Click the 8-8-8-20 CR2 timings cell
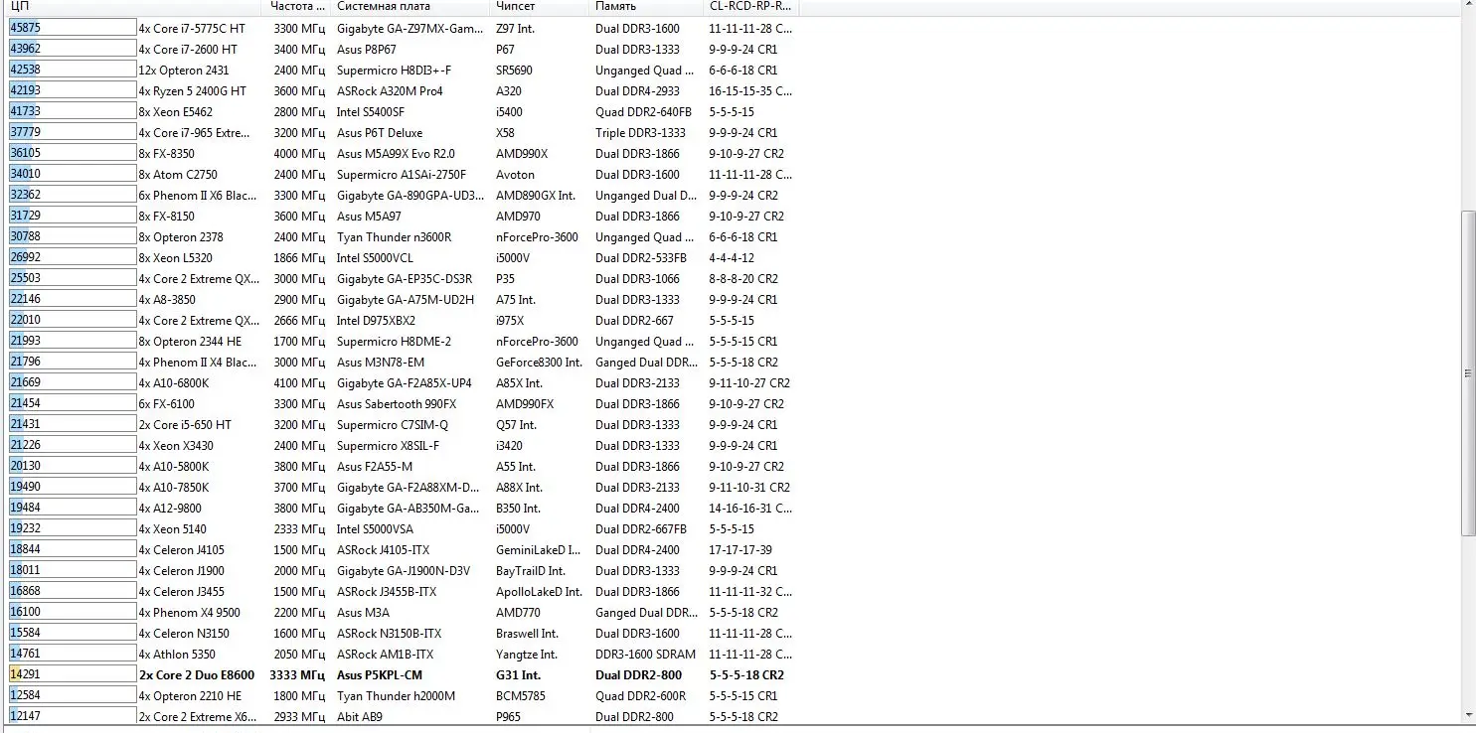Viewport: 1476px width, 733px height. [x=743, y=279]
